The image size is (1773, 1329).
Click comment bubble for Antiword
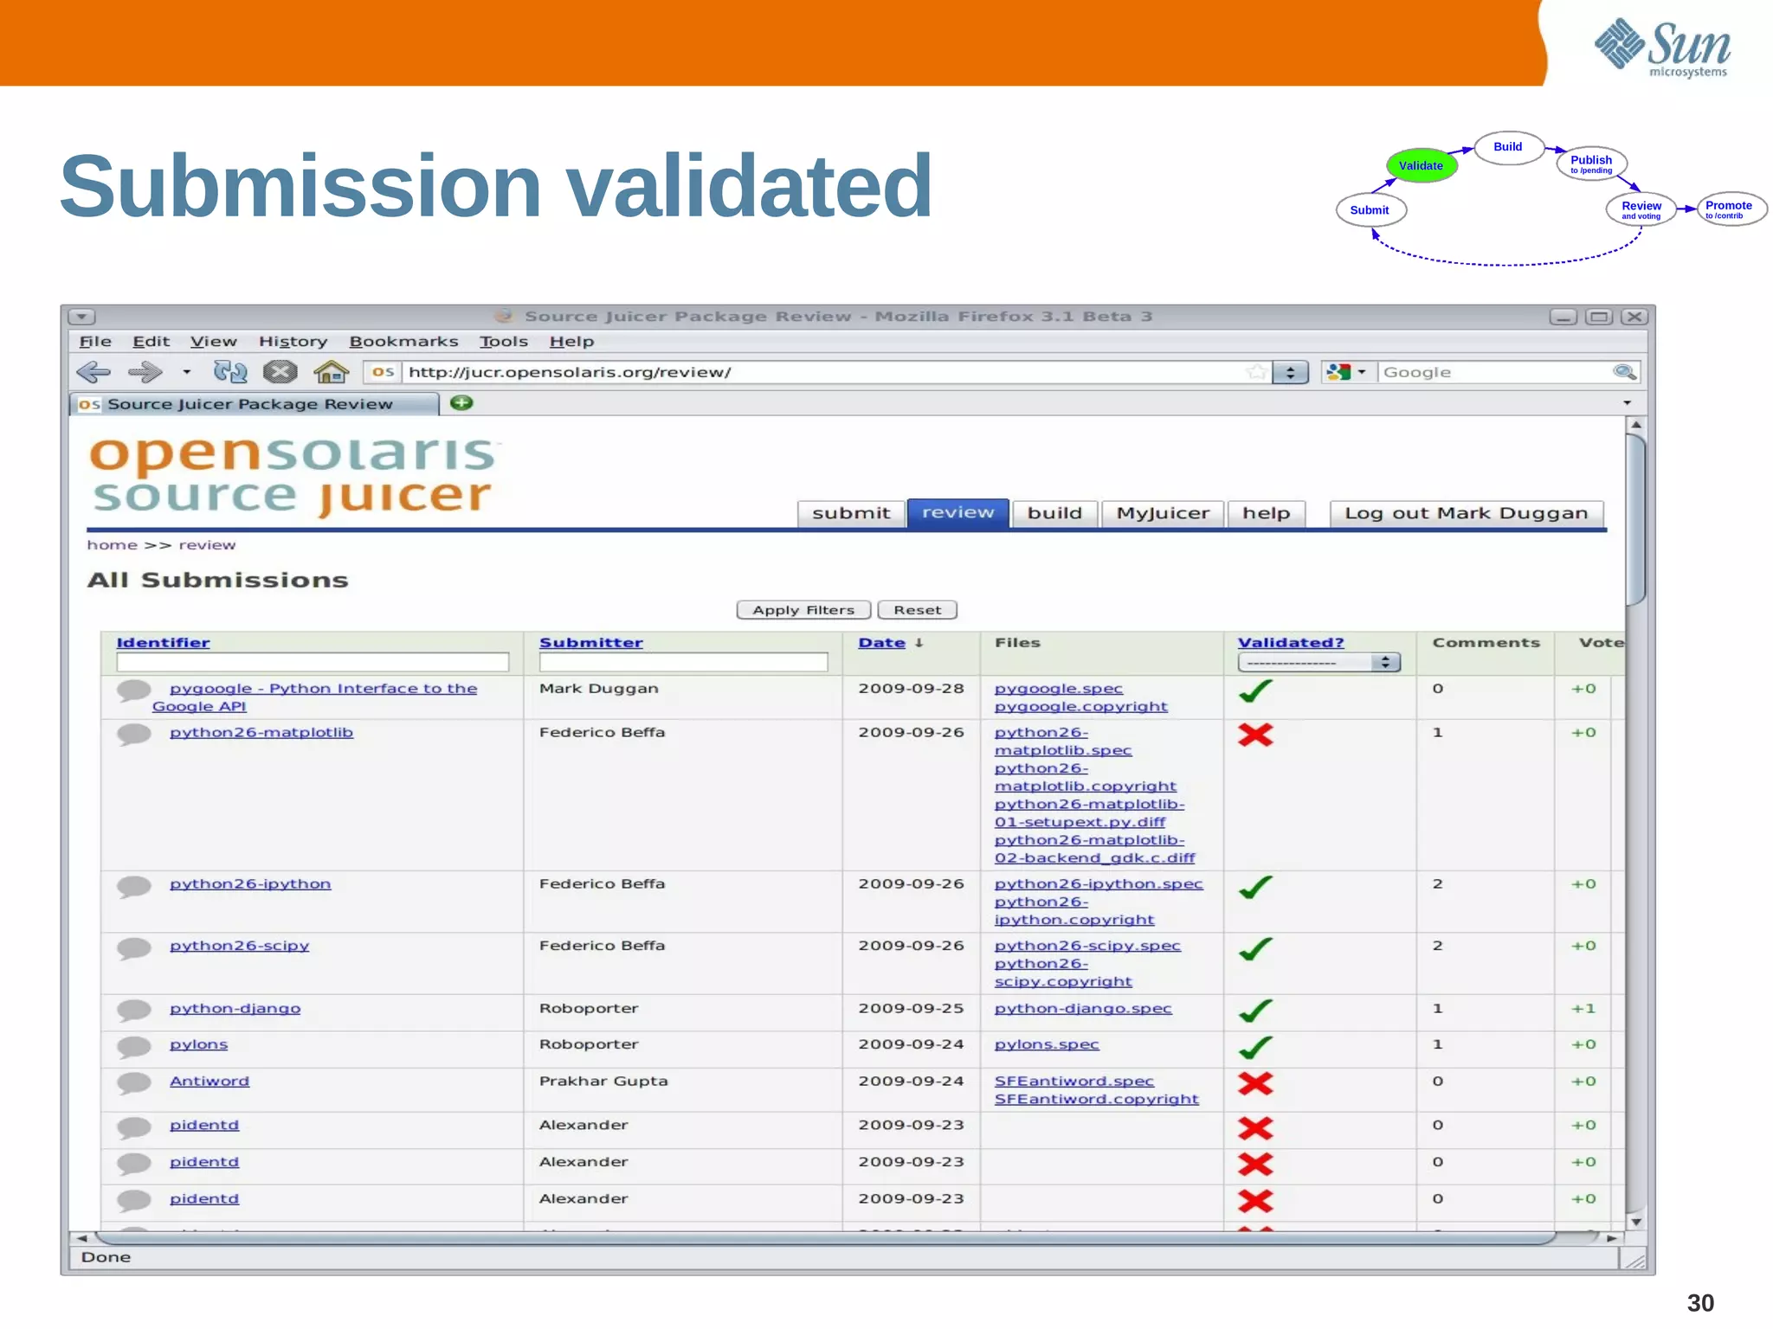point(134,1083)
